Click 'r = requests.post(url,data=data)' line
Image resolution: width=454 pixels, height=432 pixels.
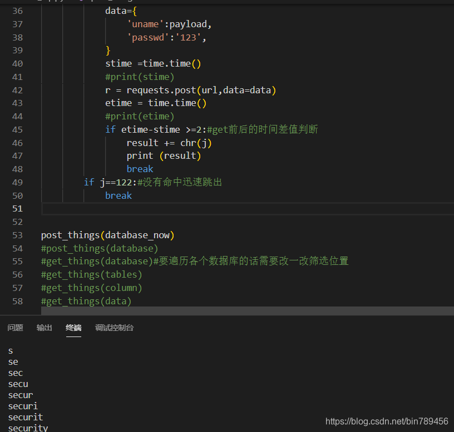coord(190,90)
